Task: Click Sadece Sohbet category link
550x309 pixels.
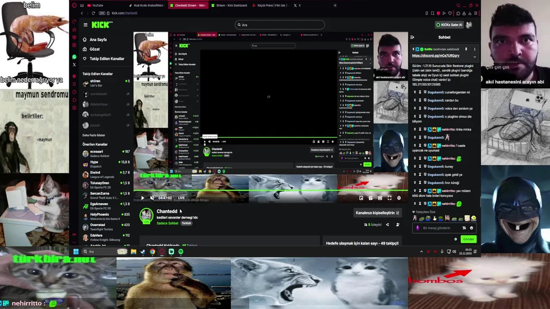Action: point(168,223)
